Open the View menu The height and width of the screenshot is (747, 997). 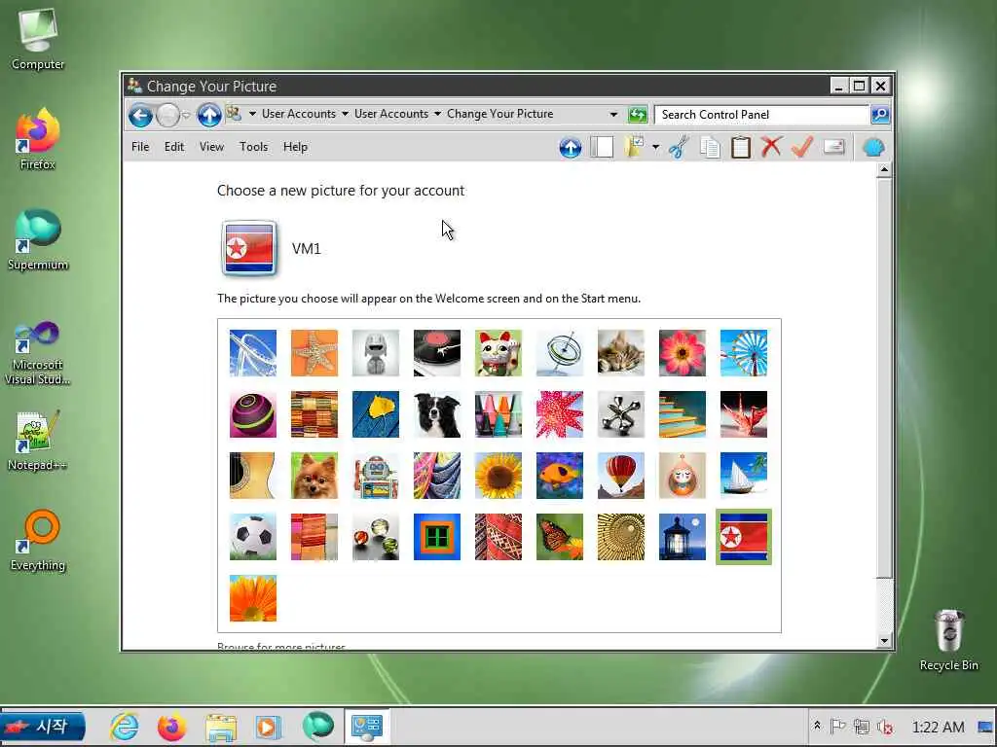(211, 147)
